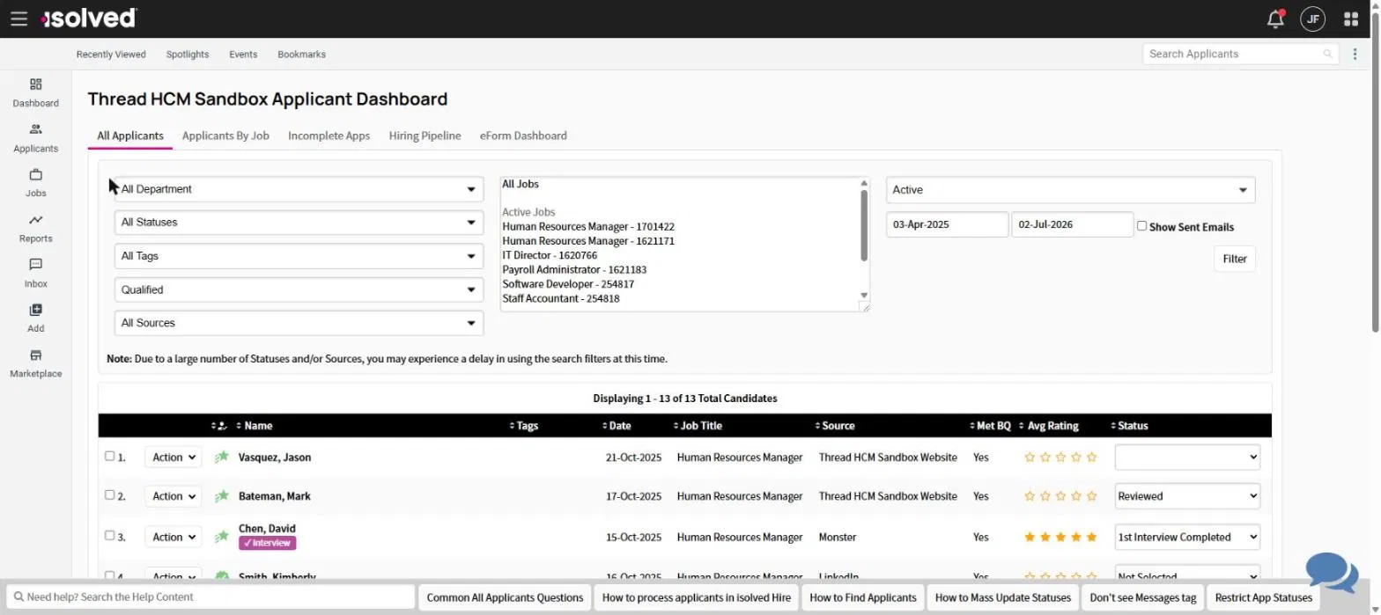
Task: Tick the checkbox for Chen, David
Action: tap(109, 536)
